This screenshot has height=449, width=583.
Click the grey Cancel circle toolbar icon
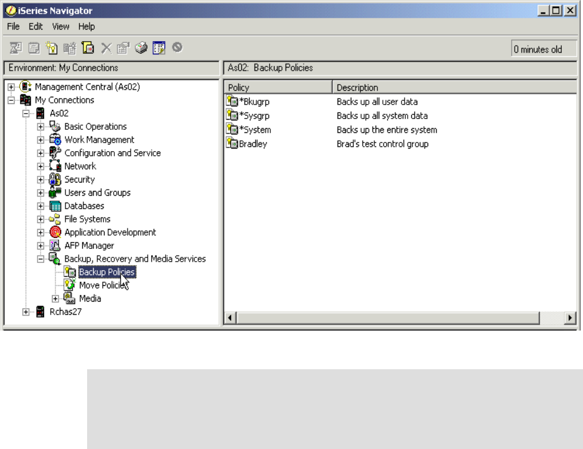click(177, 47)
